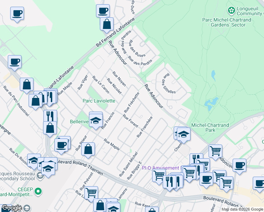Click the Google logo link
This screenshot has width=264, height=212.
pos(12,208)
